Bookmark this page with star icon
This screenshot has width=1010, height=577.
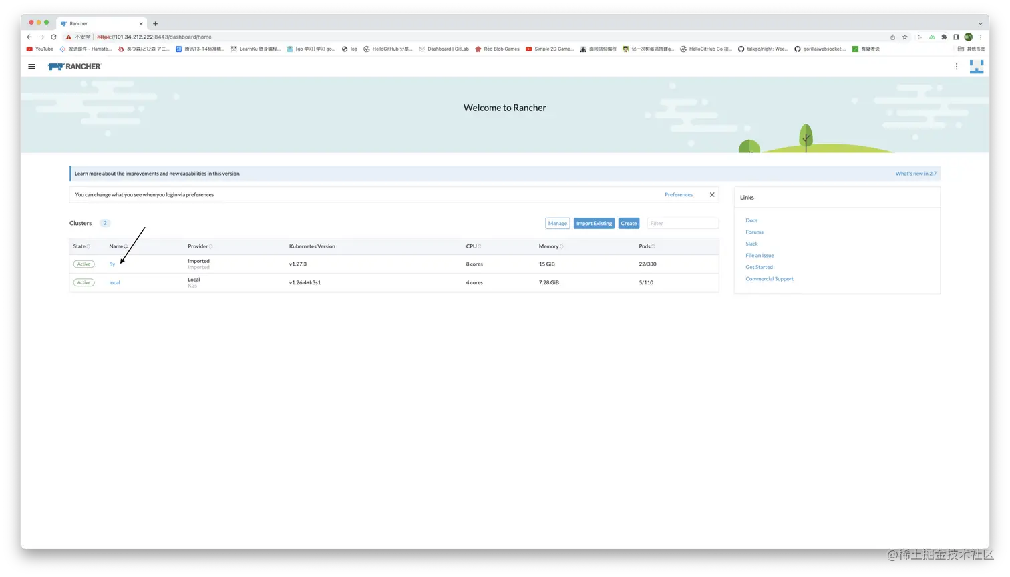pyautogui.click(x=905, y=37)
